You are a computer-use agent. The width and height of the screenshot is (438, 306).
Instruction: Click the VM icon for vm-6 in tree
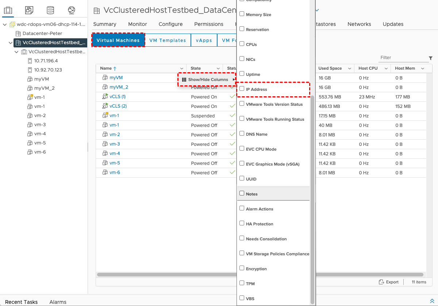tap(30, 152)
